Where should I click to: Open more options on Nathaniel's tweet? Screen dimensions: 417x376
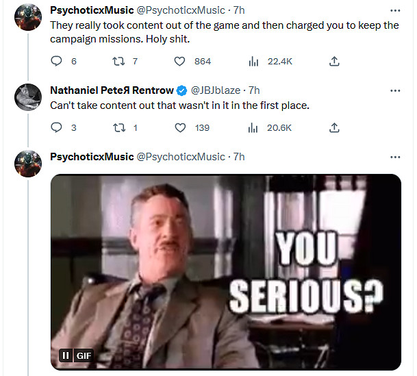coord(395,90)
